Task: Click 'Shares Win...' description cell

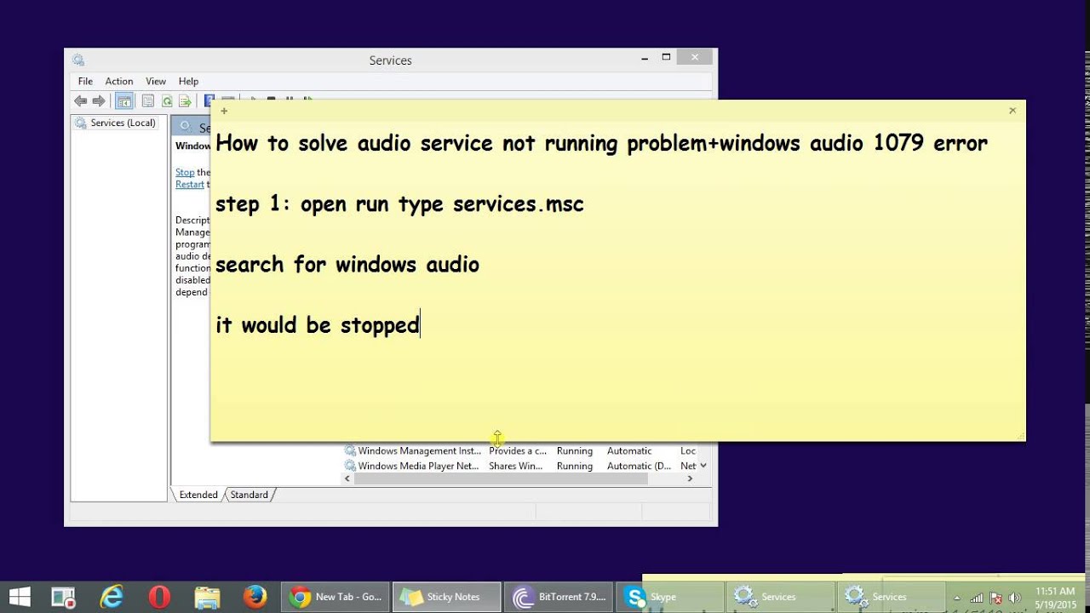Action: [x=516, y=466]
